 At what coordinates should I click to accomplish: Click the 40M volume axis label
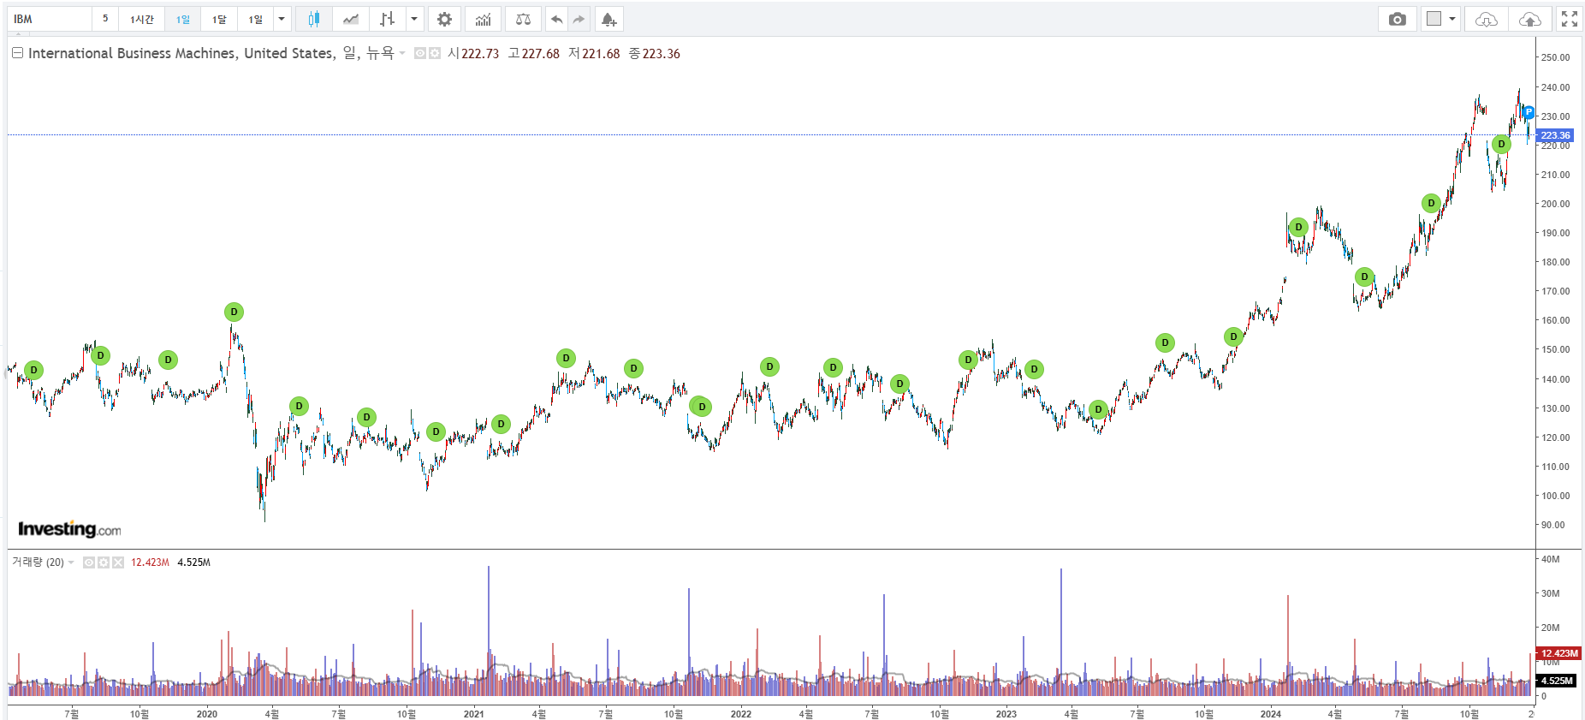pyautogui.click(x=1550, y=559)
